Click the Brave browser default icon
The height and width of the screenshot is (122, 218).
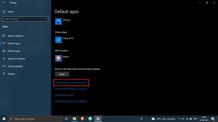tap(59, 58)
